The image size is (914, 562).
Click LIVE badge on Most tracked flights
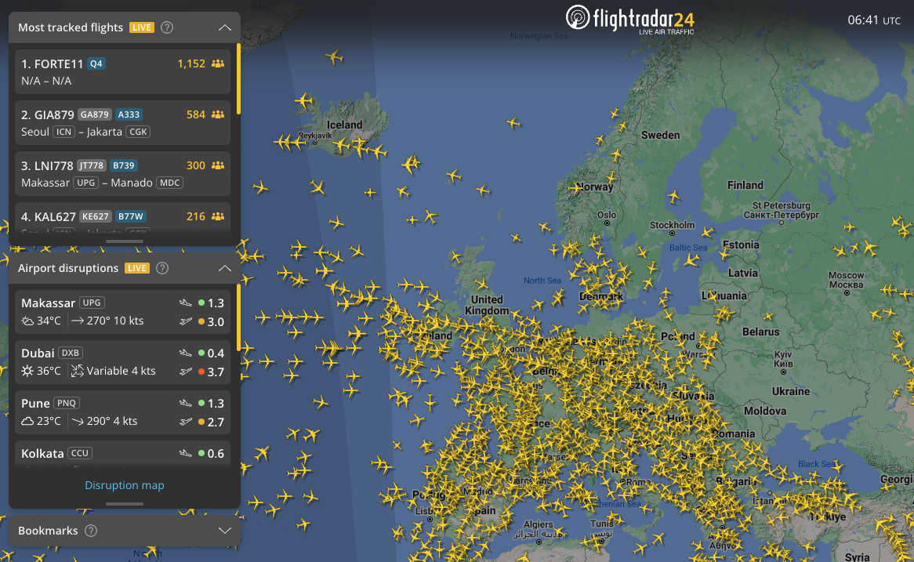pyautogui.click(x=142, y=27)
